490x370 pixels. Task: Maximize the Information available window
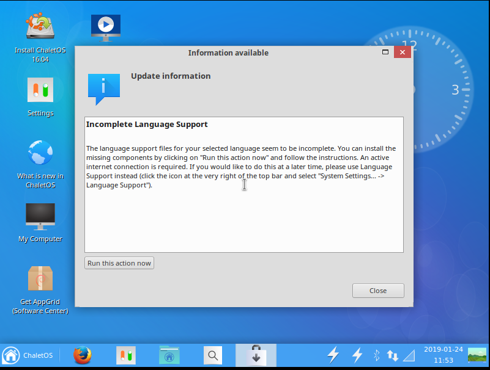point(385,53)
